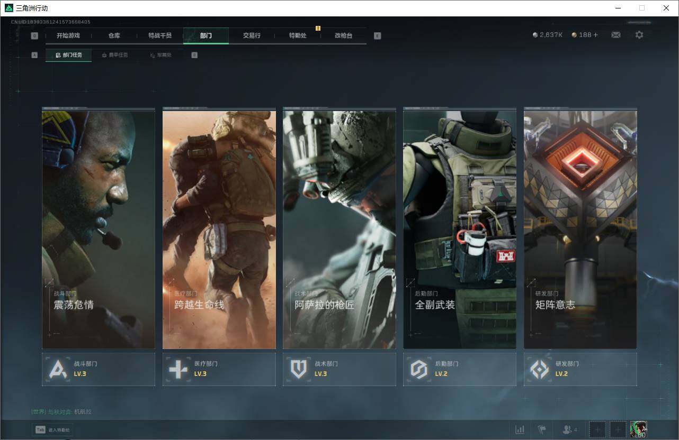Screen dimensions: 679x440
Task: Select the 医疗部门 cross emblem badge
Action: (x=178, y=369)
